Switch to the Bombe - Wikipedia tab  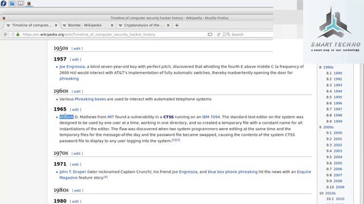pos(88,25)
